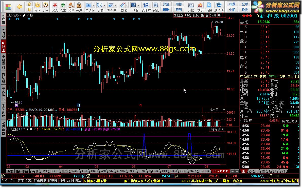This screenshot has width=302, height=188.
Task: Switch to the W&R indicator tab
Action: [x=75, y=171]
